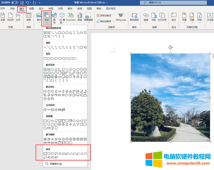Click Get Add-ins (获取加载项) button
The height and width of the screenshot is (170, 214).
[105, 15]
